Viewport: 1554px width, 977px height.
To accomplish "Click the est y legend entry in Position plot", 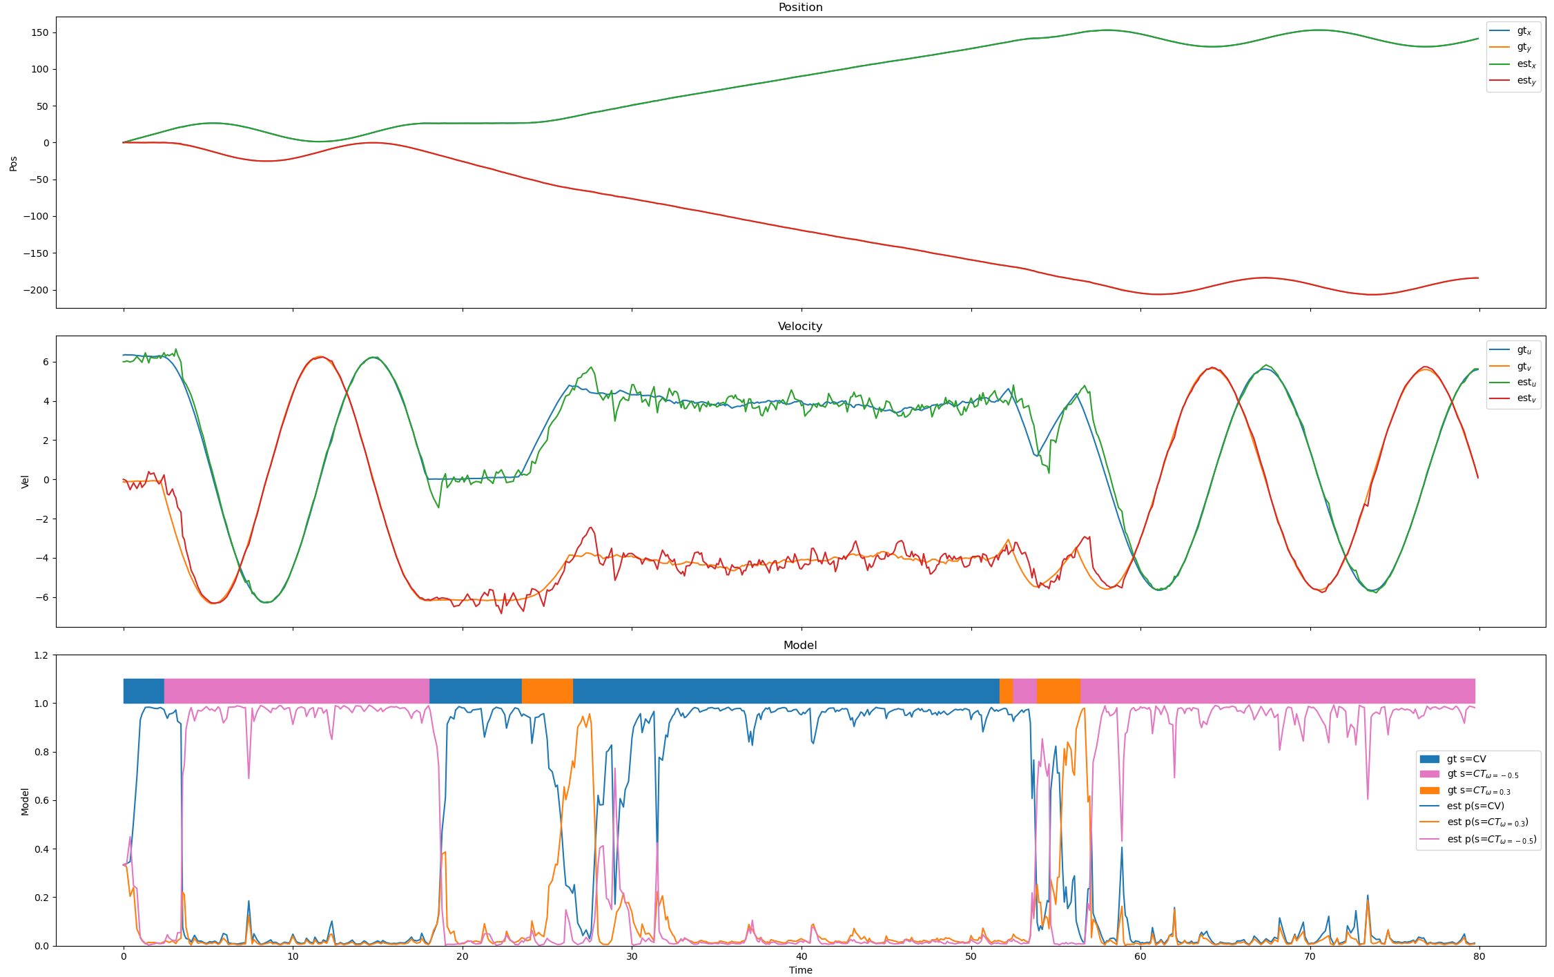I will (x=1526, y=81).
